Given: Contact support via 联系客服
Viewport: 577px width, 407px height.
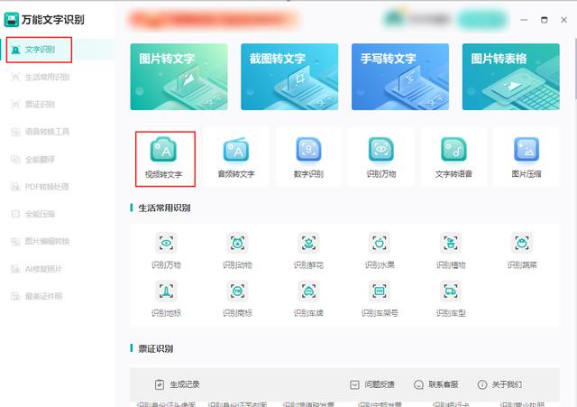Looking at the screenshot, I should click(436, 384).
